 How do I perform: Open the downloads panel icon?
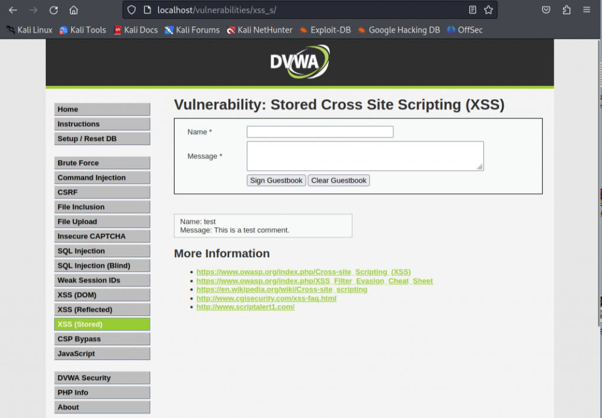pos(566,9)
